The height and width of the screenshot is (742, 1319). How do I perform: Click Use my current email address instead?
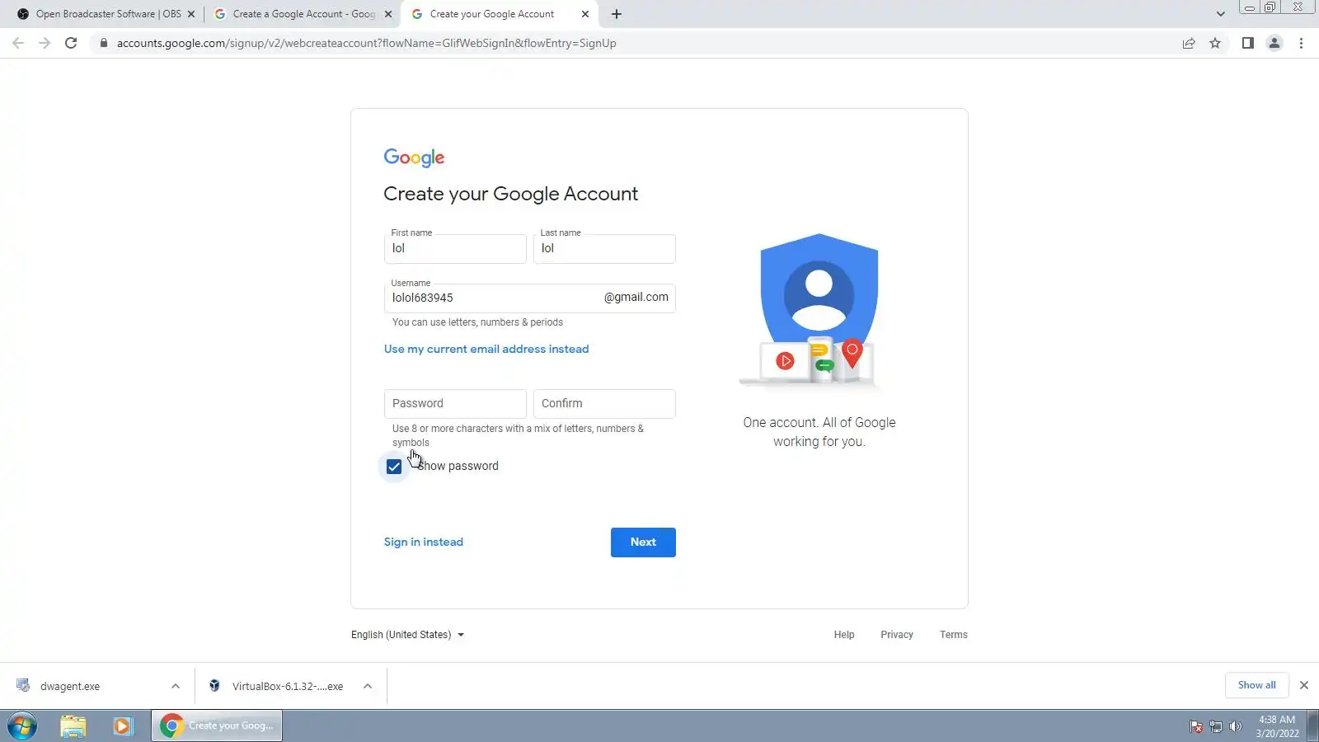486,350
